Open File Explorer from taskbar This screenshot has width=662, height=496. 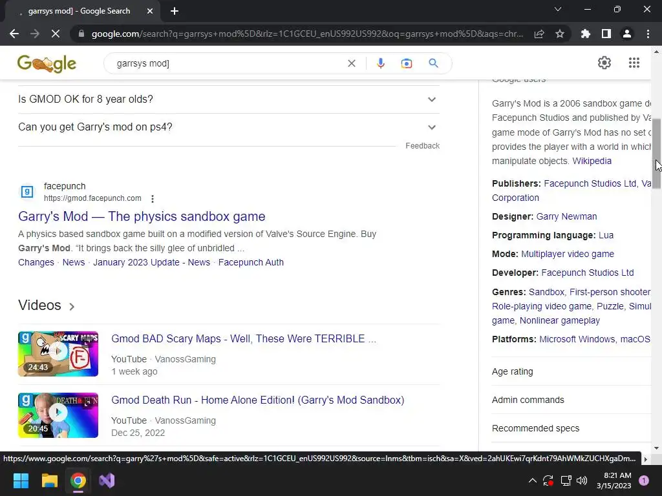click(49, 480)
